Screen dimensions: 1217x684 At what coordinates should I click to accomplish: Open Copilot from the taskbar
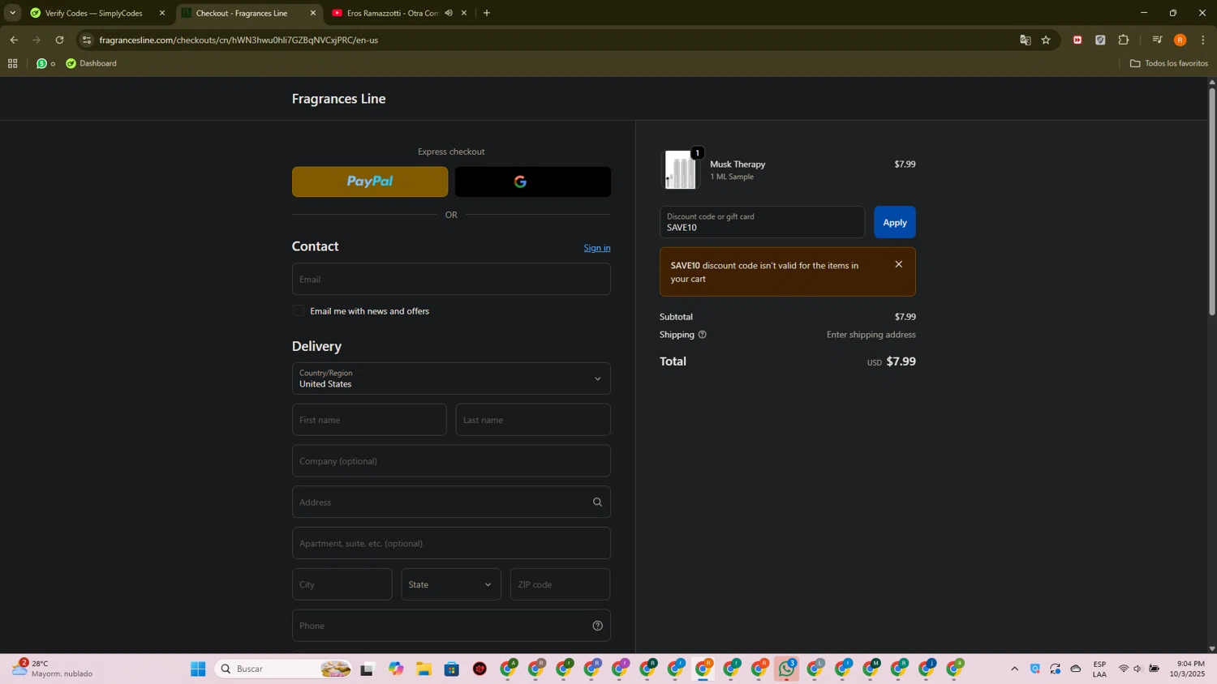[x=396, y=669]
